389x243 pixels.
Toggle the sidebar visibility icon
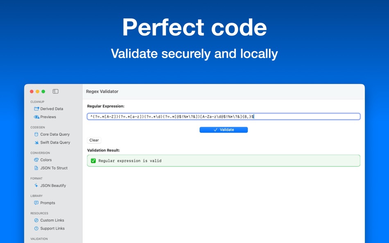click(56, 92)
